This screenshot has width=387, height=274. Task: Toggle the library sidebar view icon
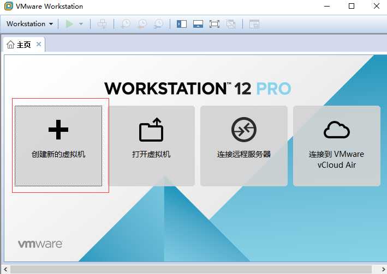click(182, 24)
